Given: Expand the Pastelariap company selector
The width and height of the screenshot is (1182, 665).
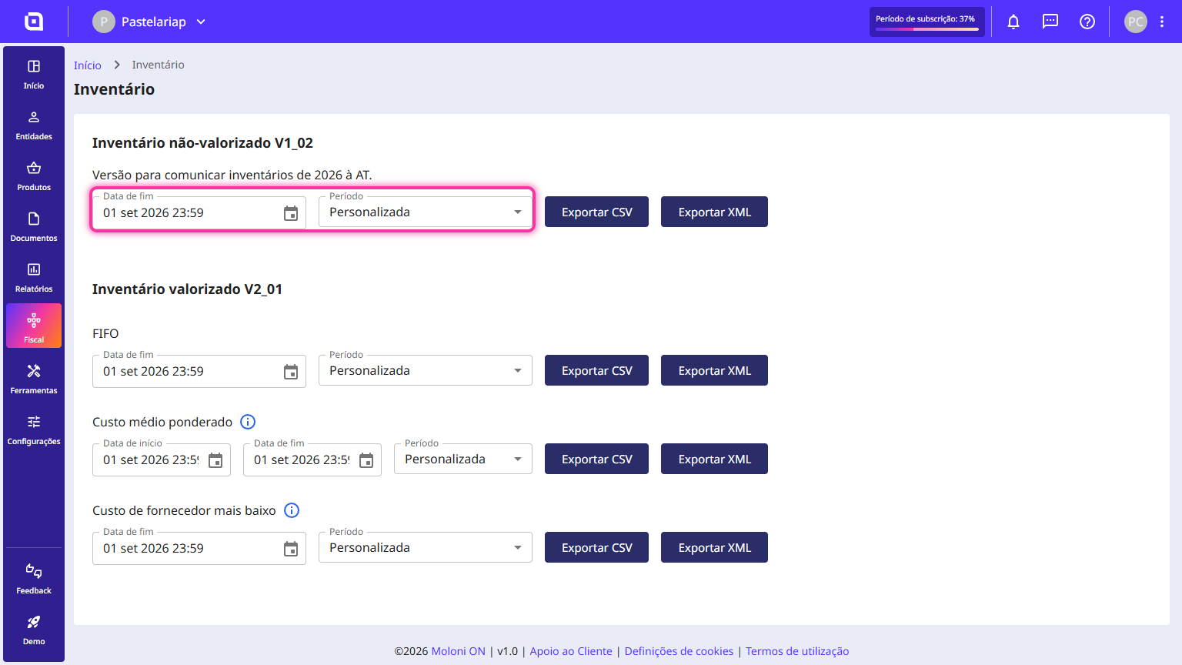Looking at the screenshot, I should [x=150, y=22].
